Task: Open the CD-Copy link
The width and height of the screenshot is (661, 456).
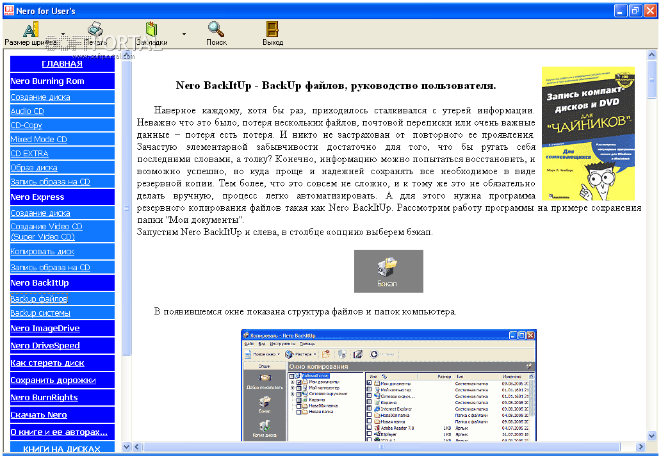Action: [x=26, y=125]
